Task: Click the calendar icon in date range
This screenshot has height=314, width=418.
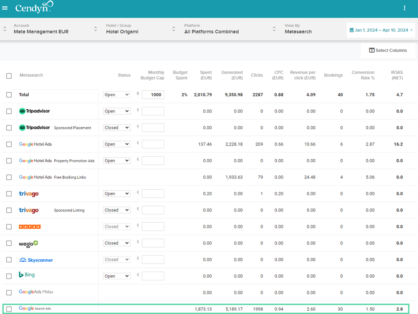Action: (x=352, y=30)
